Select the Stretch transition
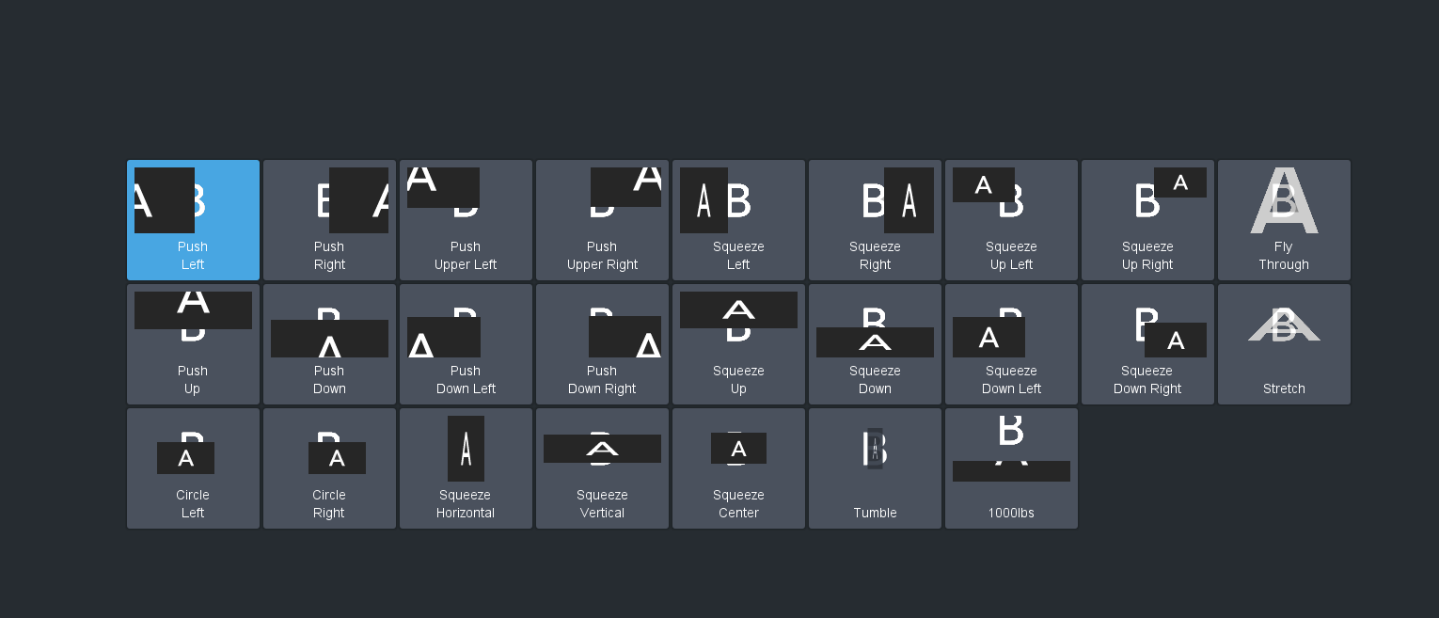Viewport: 1439px width, 618px height. [x=1284, y=344]
